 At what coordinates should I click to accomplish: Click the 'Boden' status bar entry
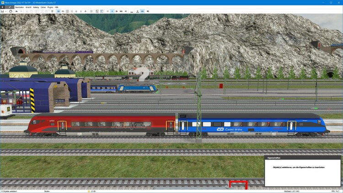click(x=47, y=191)
